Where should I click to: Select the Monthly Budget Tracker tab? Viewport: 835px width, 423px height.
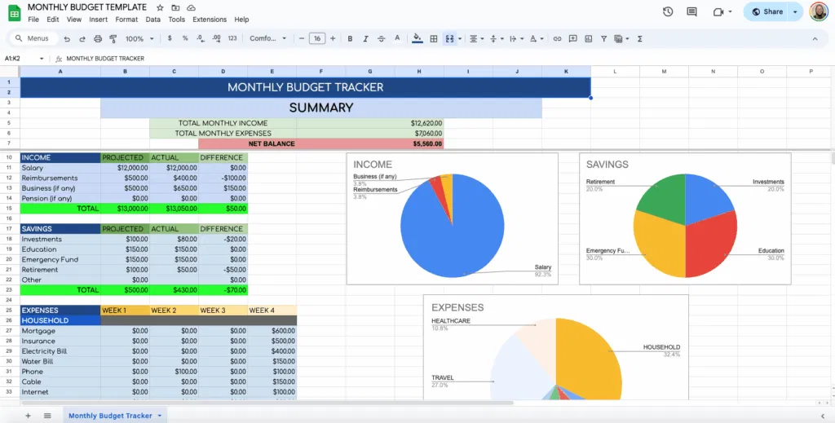110,416
